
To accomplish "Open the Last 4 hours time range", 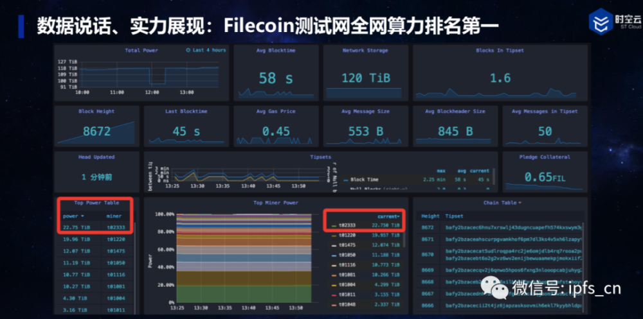I will click(206, 50).
